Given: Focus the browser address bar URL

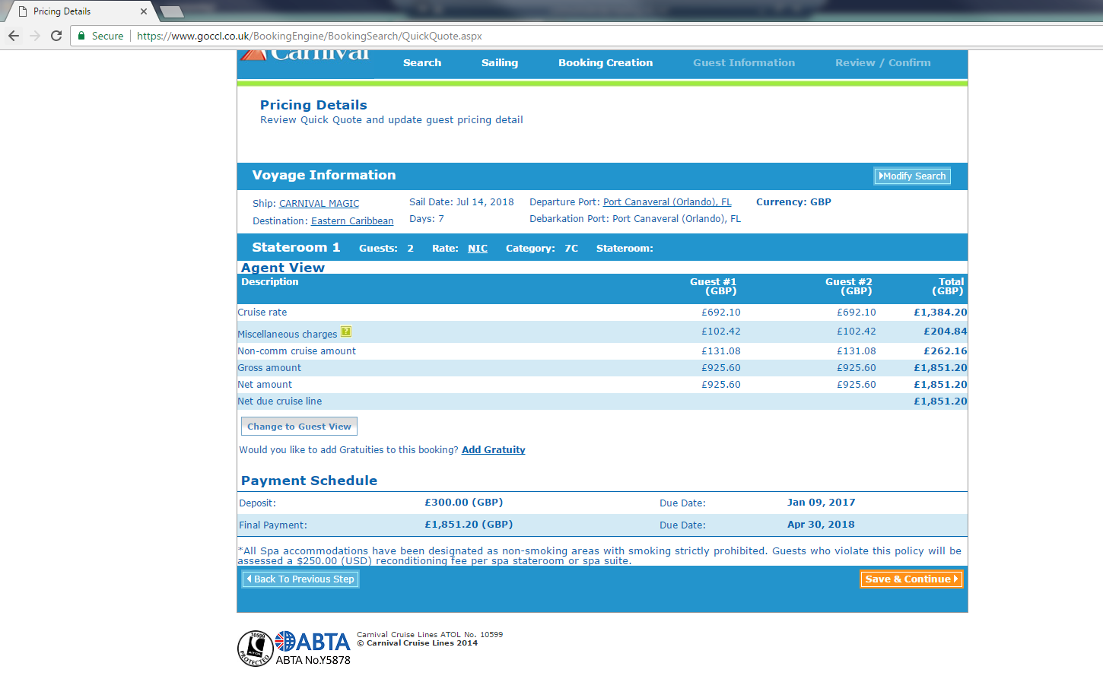Looking at the screenshot, I should (x=310, y=36).
